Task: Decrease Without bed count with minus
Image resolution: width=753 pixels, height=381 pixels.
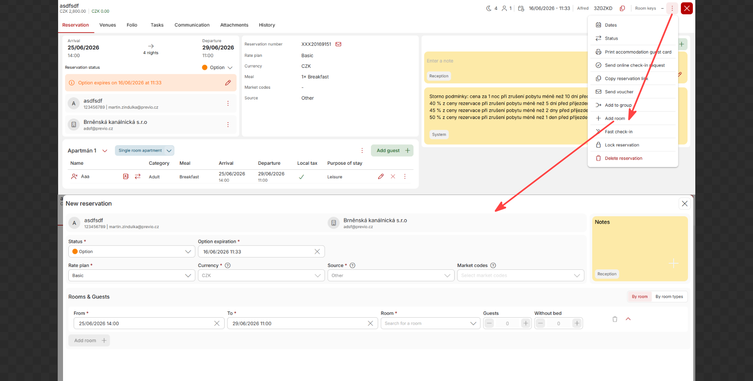Action: pyautogui.click(x=540, y=323)
